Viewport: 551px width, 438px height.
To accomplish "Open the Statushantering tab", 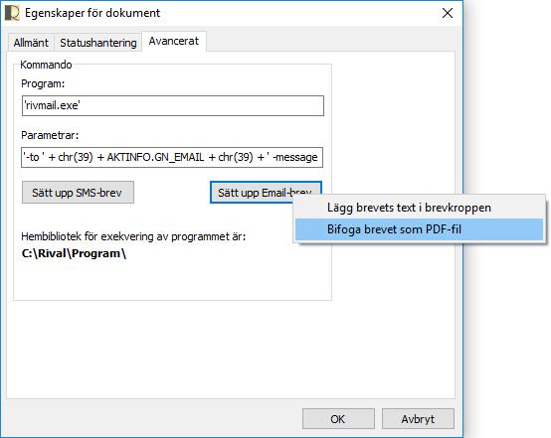I will click(x=98, y=43).
